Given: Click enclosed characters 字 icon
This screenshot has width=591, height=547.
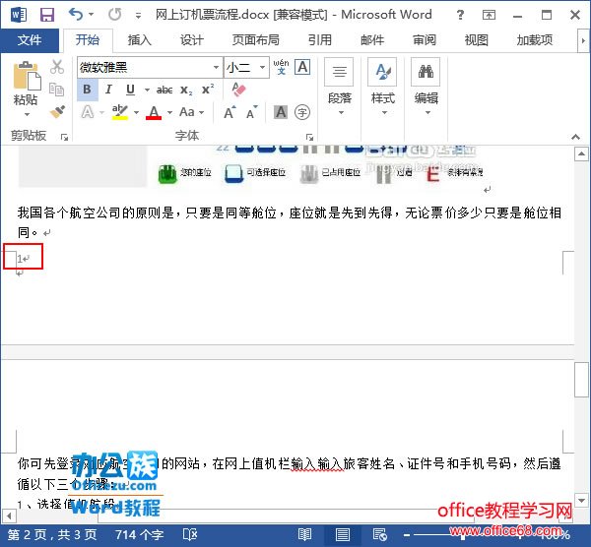Looking at the screenshot, I should pyautogui.click(x=302, y=112).
